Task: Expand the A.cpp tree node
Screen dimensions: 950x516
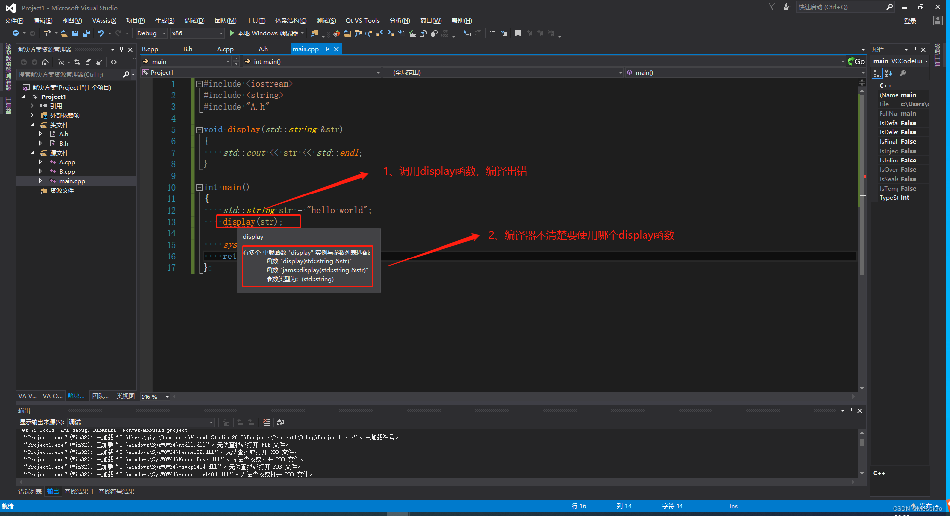Action: click(x=40, y=162)
